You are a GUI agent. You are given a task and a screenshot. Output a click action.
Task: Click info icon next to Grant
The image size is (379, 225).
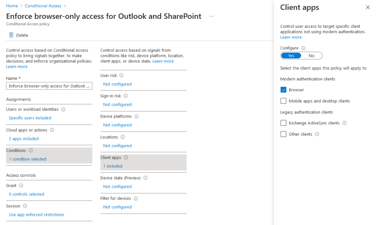tap(21, 185)
